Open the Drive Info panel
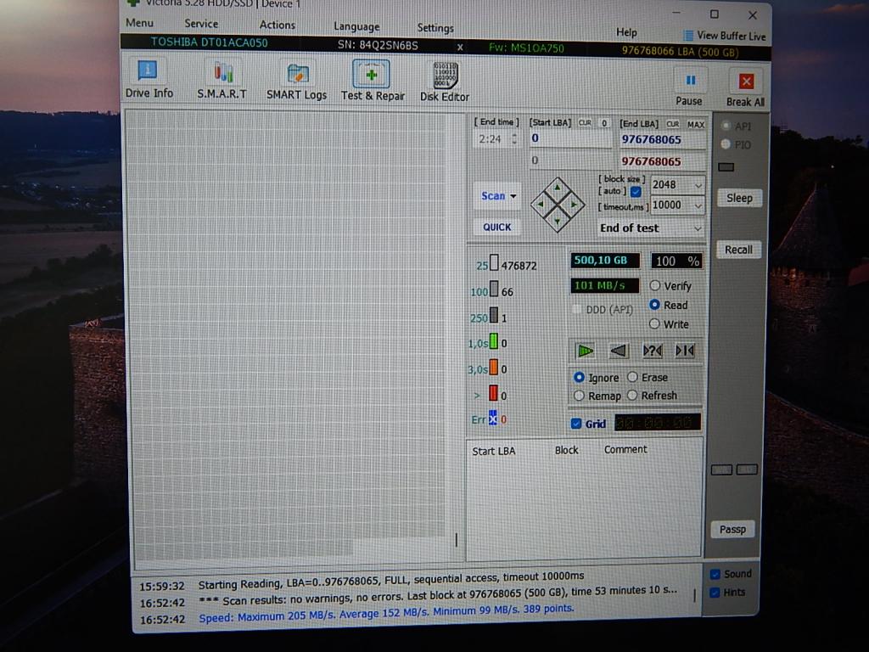This screenshot has width=869, height=652. click(149, 80)
